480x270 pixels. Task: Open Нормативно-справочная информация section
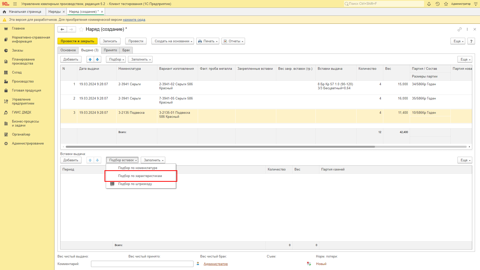point(27,39)
